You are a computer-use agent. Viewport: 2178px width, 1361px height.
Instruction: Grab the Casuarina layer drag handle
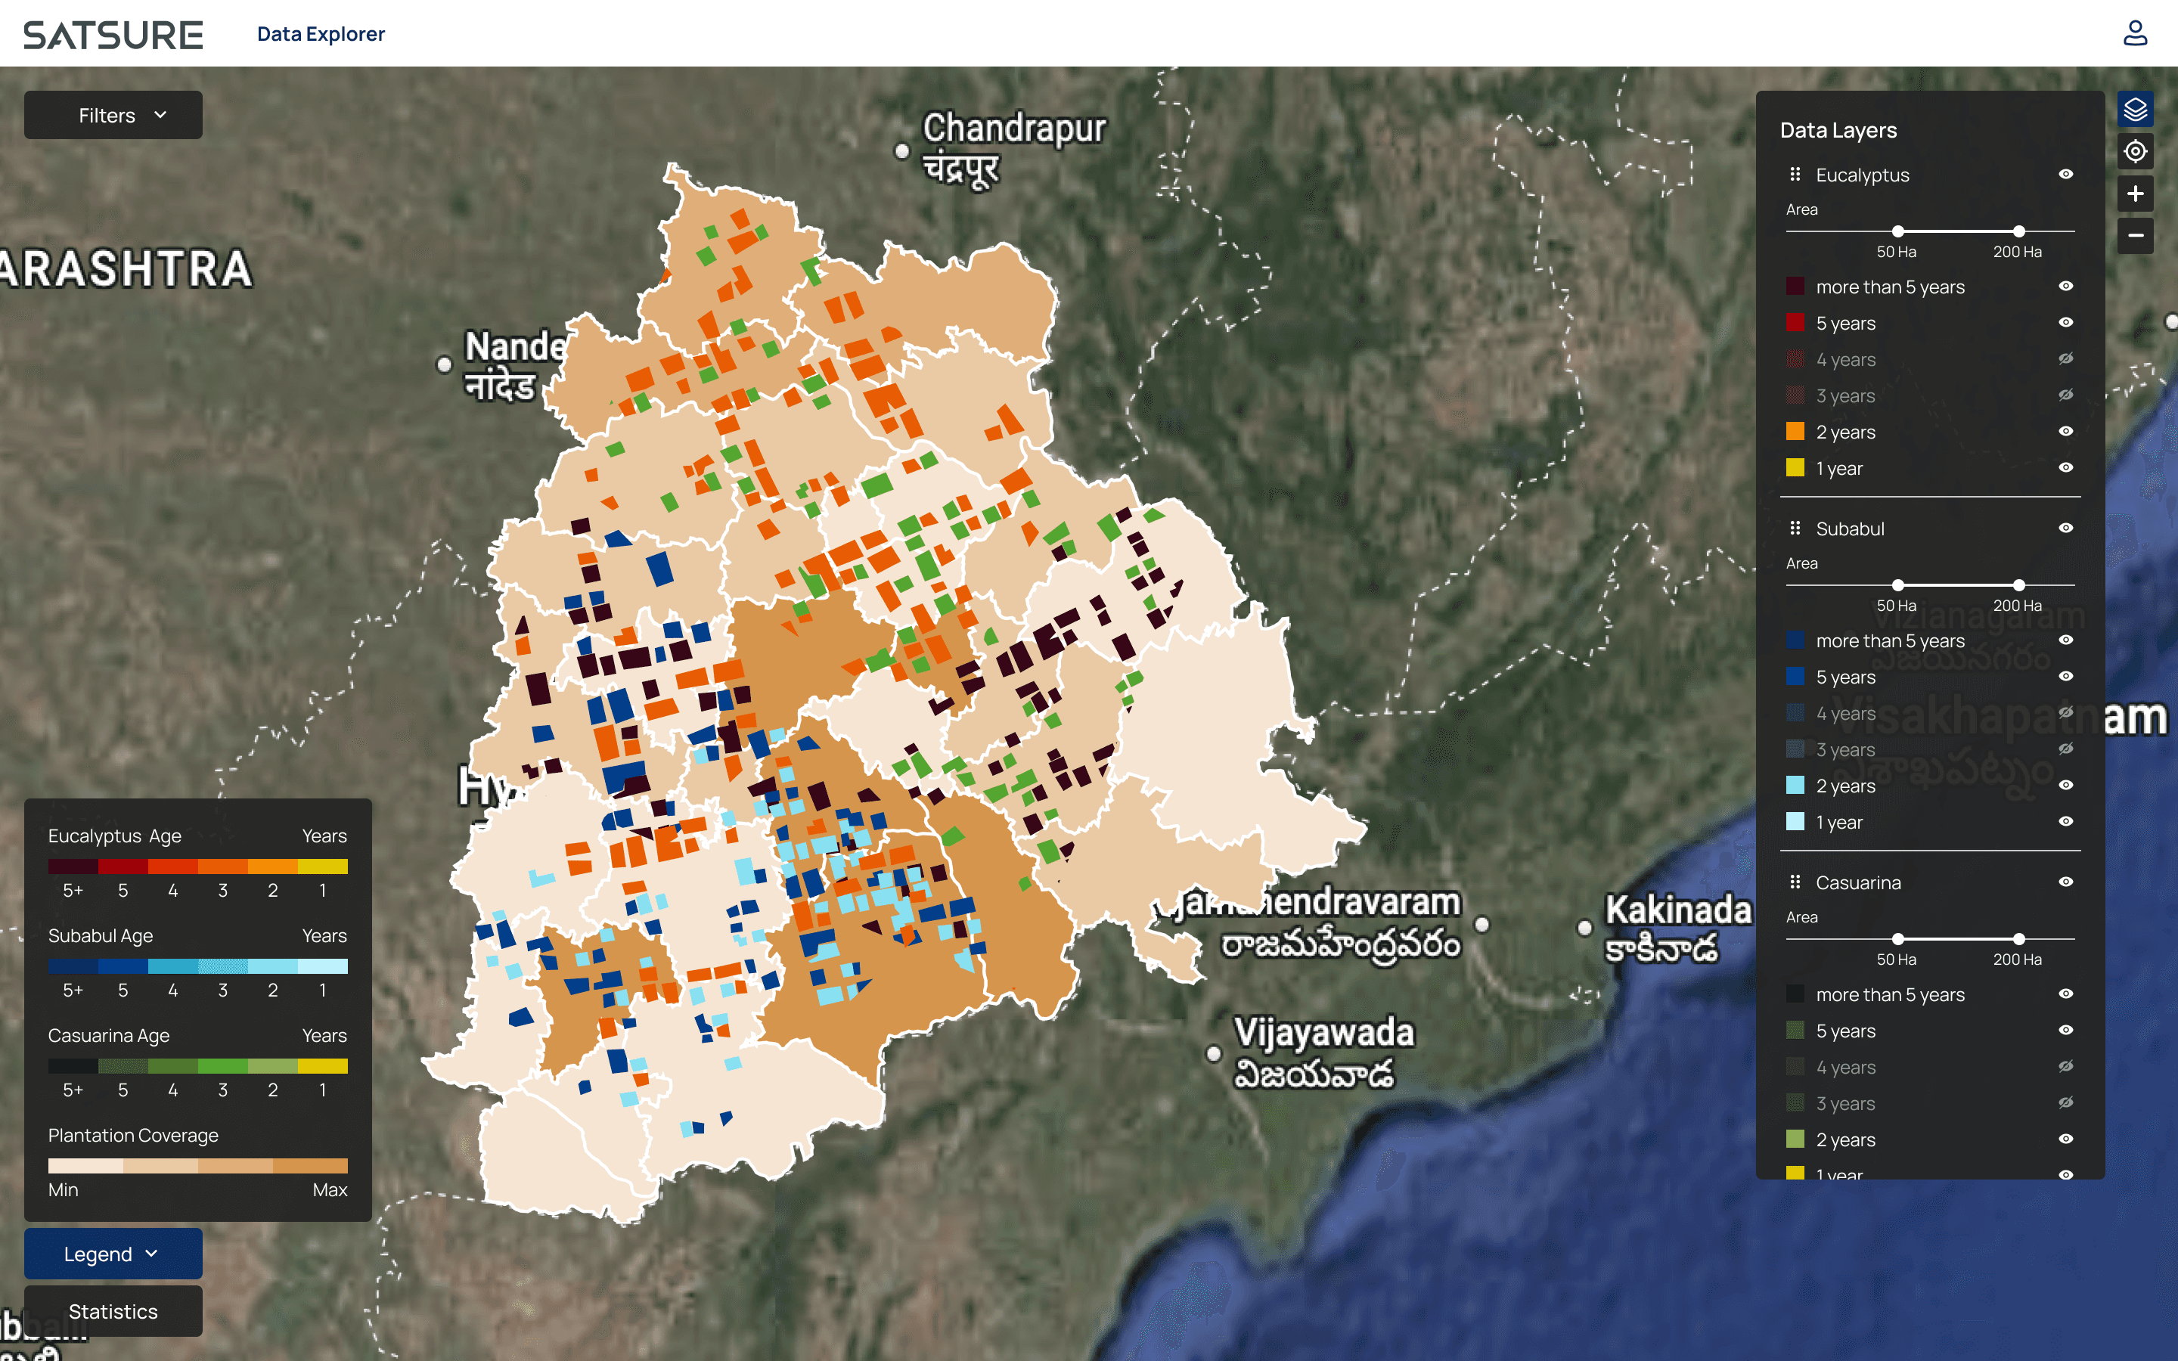coord(1795,882)
